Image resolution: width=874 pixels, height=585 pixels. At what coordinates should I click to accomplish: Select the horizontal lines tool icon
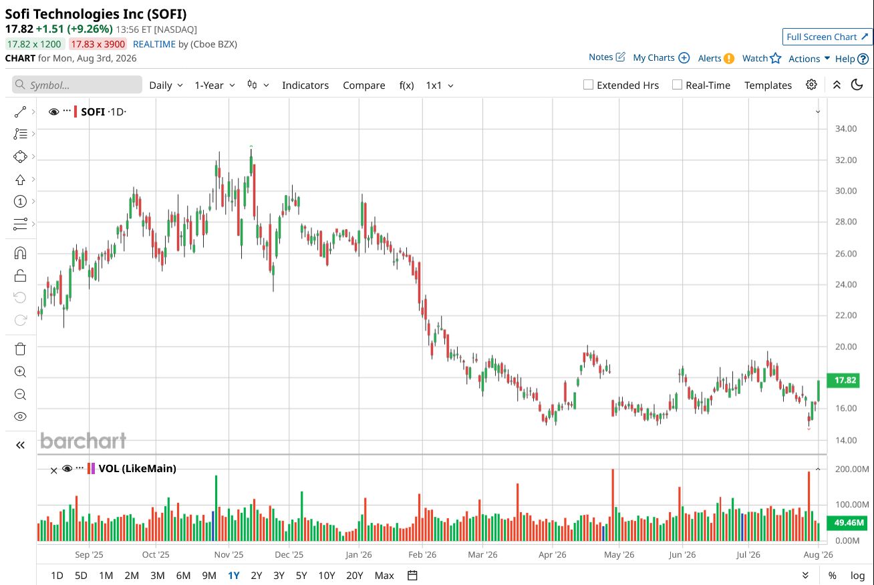click(x=20, y=224)
